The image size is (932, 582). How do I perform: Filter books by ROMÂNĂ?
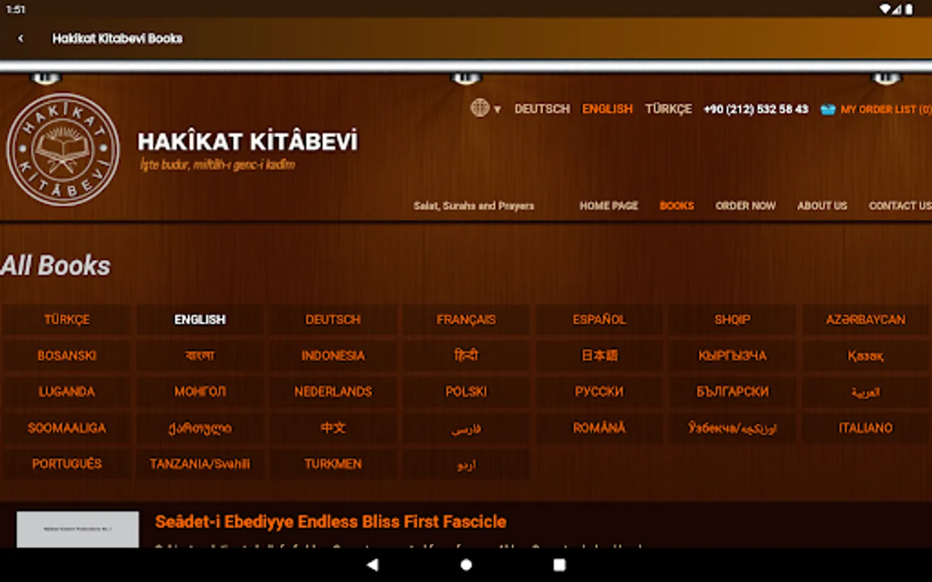pyautogui.click(x=599, y=428)
